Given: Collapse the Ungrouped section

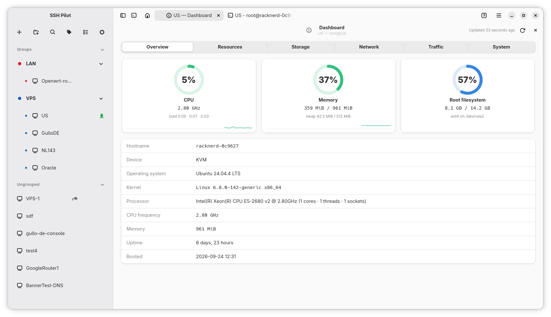Looking at the screenshot, I should click(x=102, y=185).
